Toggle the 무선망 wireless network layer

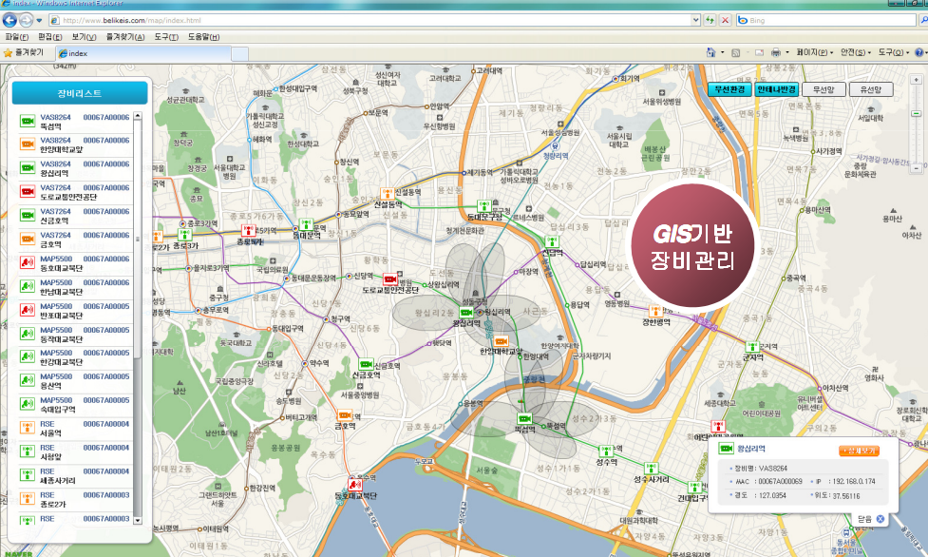[x=824, y=89]
